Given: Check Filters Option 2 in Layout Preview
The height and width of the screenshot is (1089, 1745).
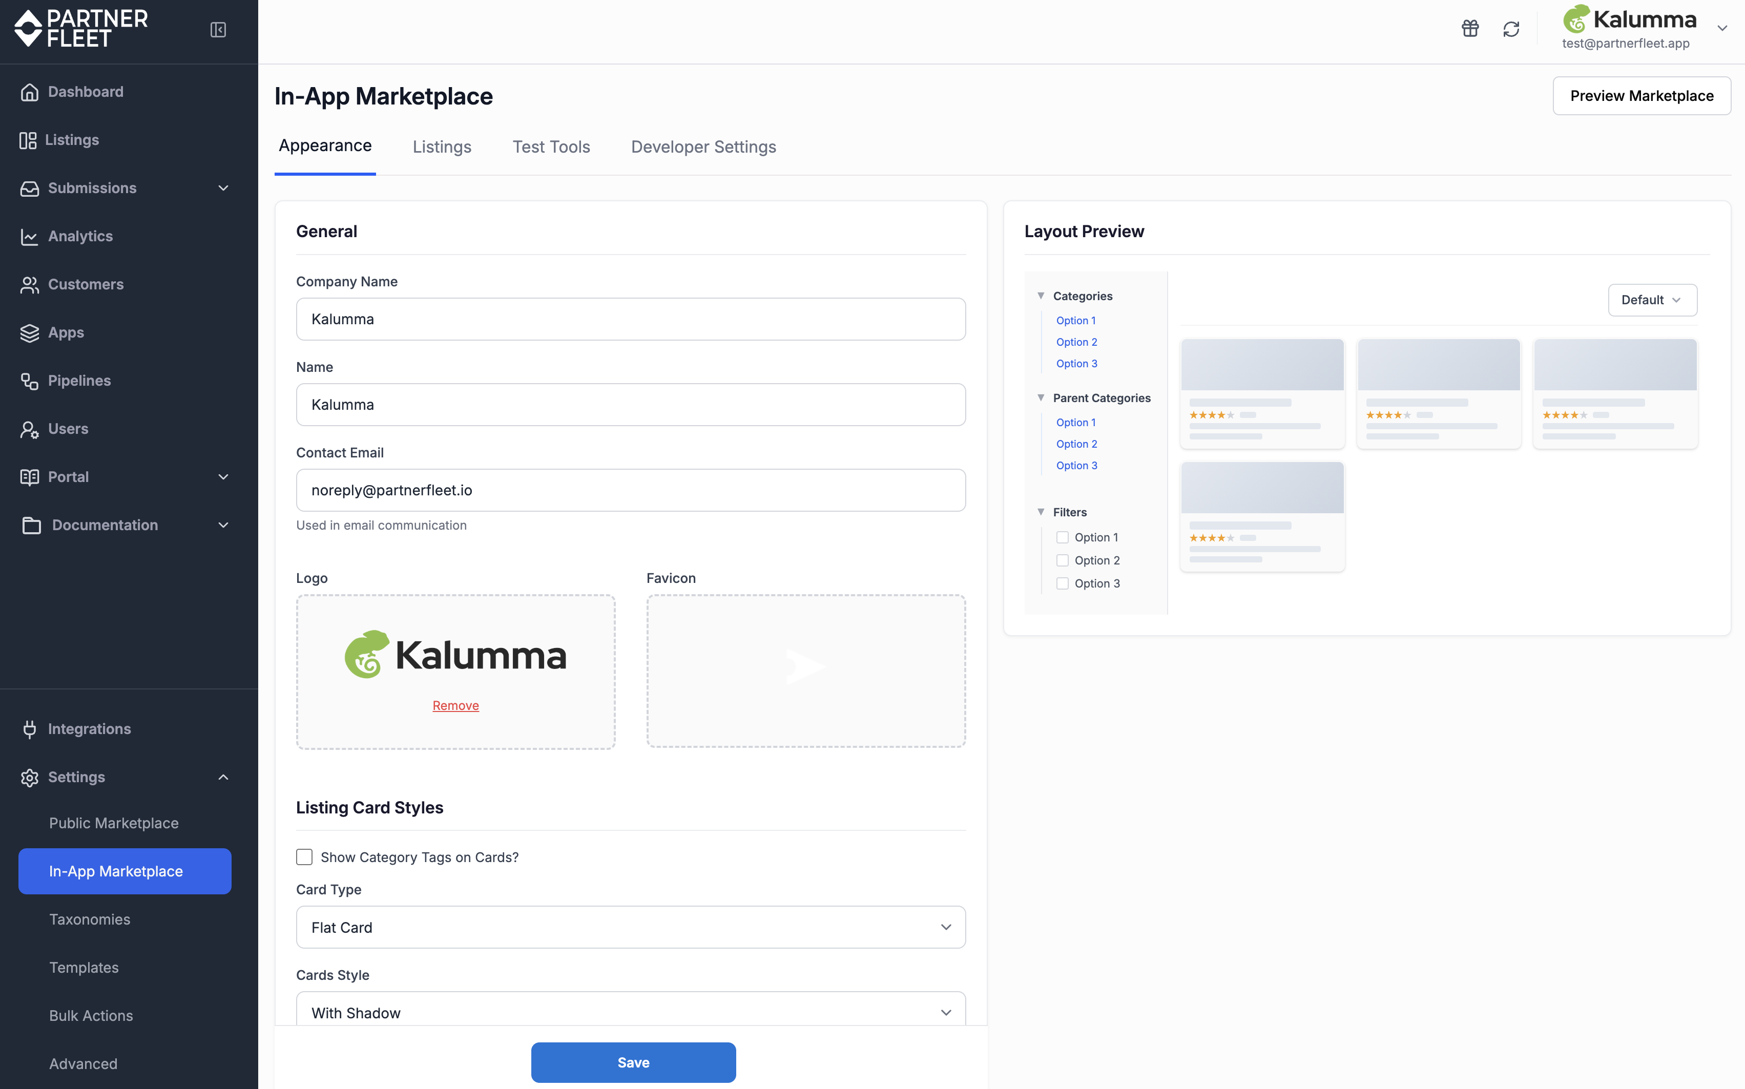Looking at the screenshot, I should coord(1062,560).
